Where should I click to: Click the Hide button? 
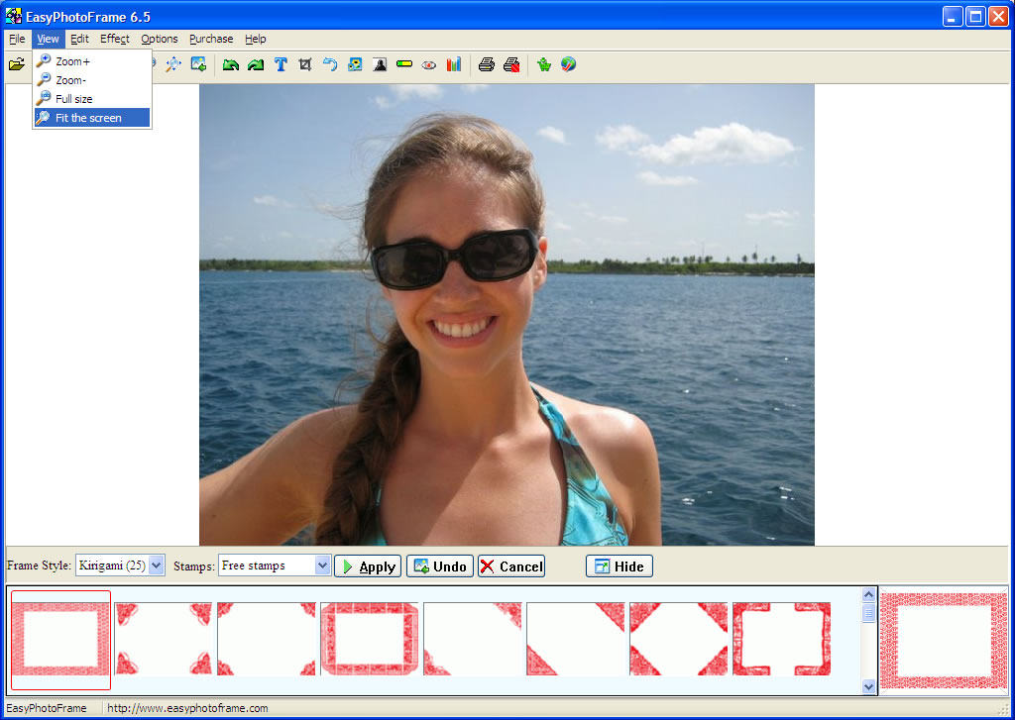pyautogui.click(x=620, y=566)
